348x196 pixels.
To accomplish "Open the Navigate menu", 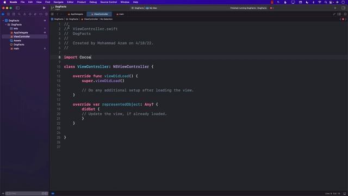I will (58, 2).
